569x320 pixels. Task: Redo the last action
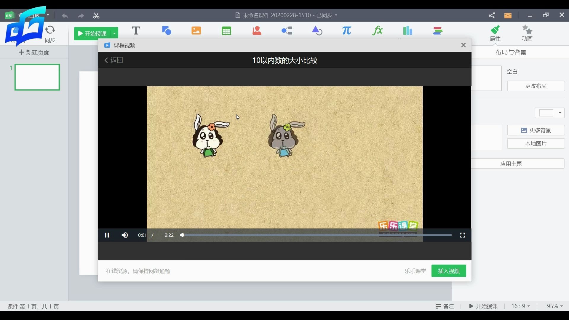point(81,15)
